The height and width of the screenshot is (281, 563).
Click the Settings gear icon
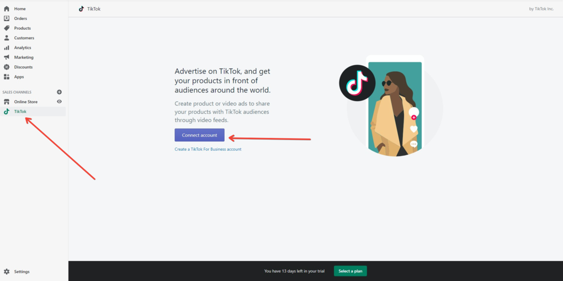pyautogui.click(x=7, y=272)
